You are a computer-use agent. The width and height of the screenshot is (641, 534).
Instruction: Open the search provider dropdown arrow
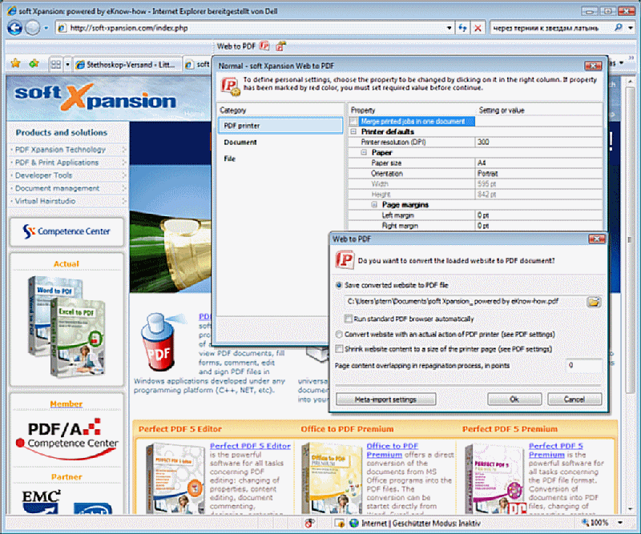click(631, 28)
